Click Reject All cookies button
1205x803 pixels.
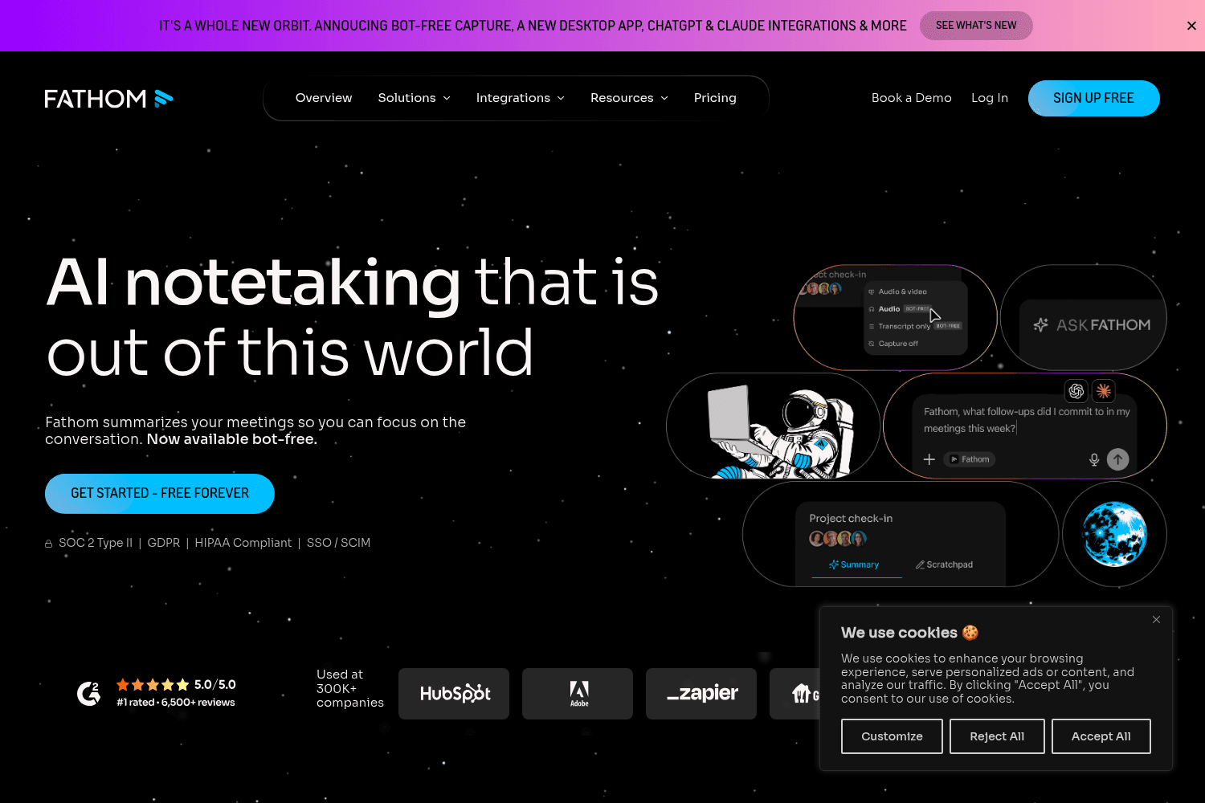coord(997,736)
